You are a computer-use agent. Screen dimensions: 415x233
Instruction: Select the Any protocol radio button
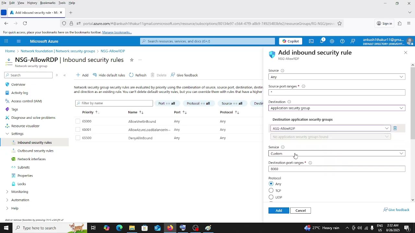271,184
